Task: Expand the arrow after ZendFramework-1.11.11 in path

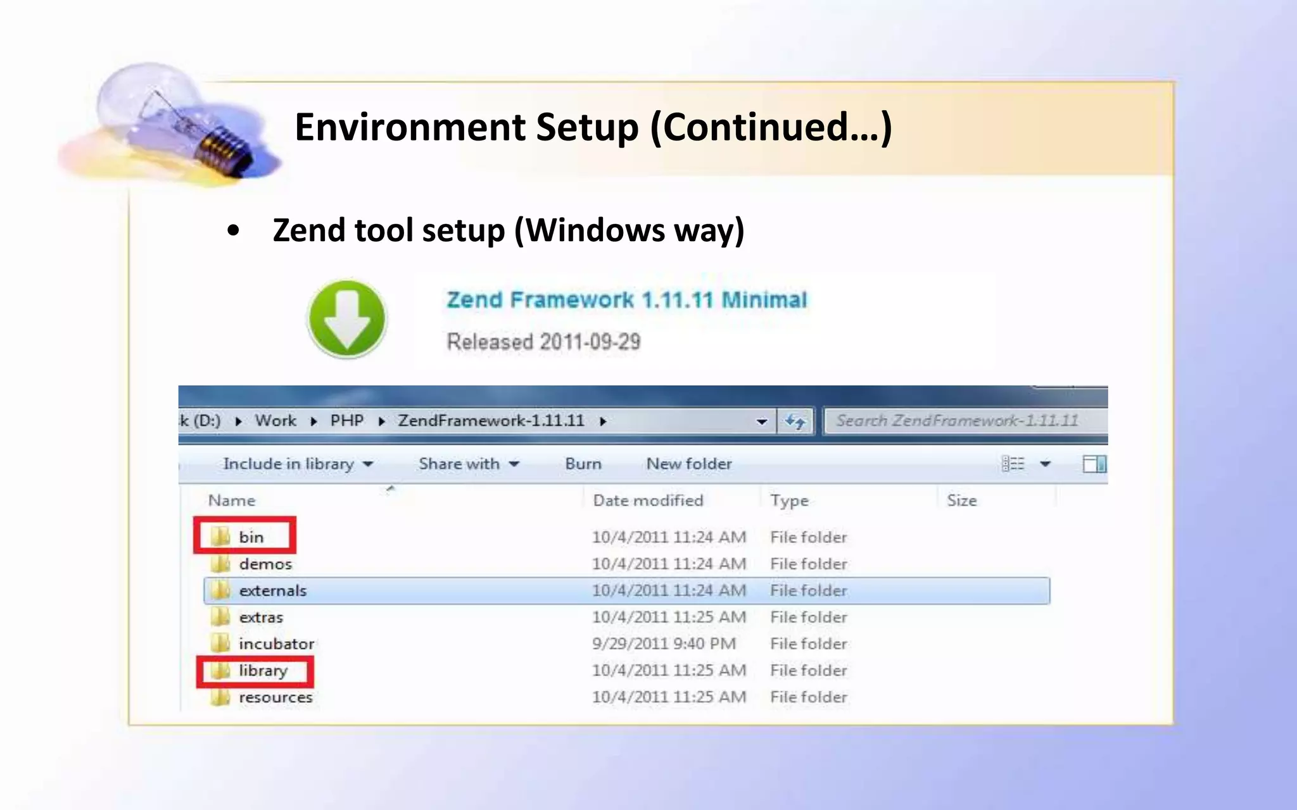Action: (603, 421)
